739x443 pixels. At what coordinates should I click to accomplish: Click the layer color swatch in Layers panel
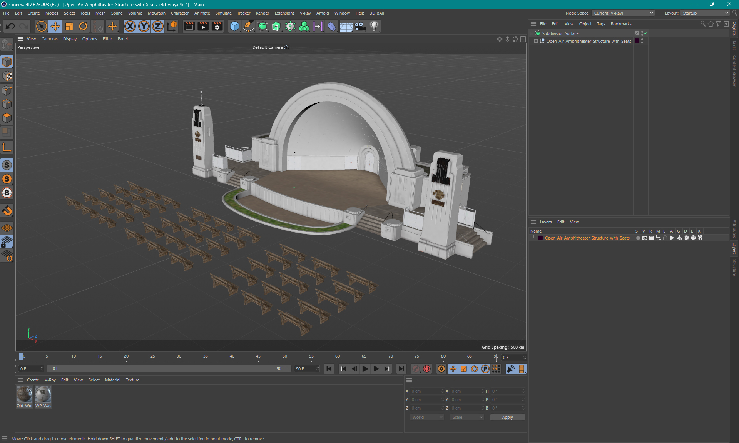pyautogui.click(x=540, y=238)
